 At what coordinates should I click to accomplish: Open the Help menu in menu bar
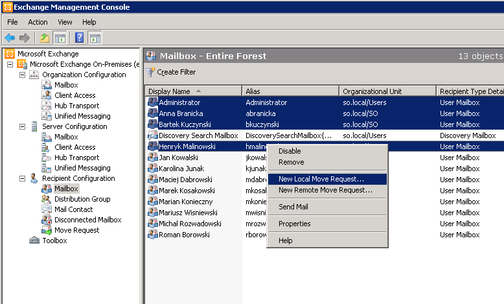(x=89, y=22)
